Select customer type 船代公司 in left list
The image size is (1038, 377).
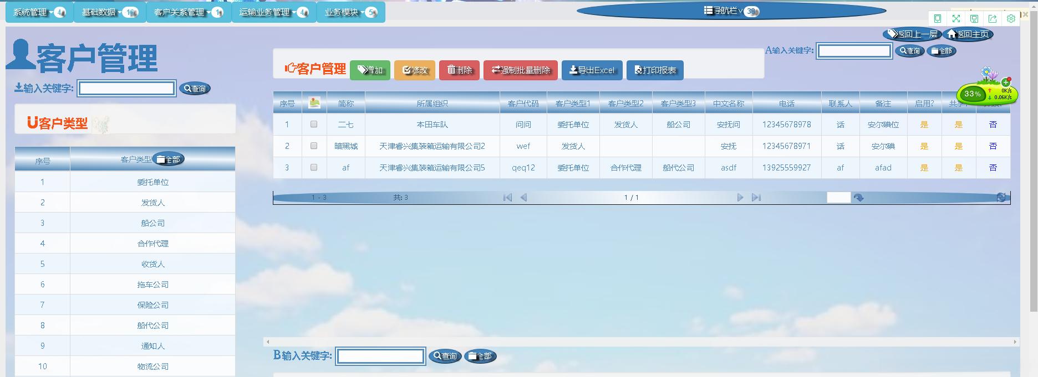coord(153,326)
